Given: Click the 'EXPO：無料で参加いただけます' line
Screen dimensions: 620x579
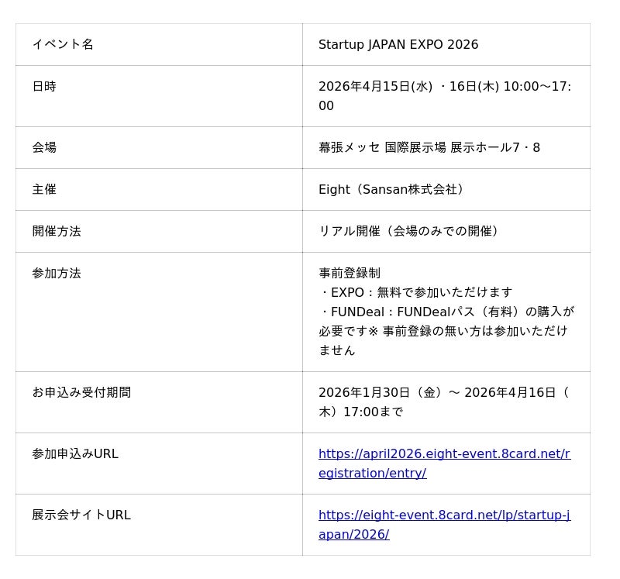Looking at the screenshot, I should coord(418,292).
